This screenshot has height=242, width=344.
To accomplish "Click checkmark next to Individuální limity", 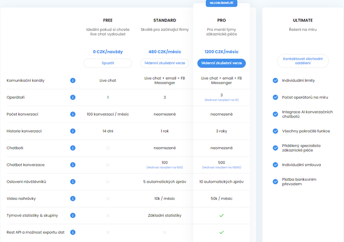I will click(x=275, y=81).
